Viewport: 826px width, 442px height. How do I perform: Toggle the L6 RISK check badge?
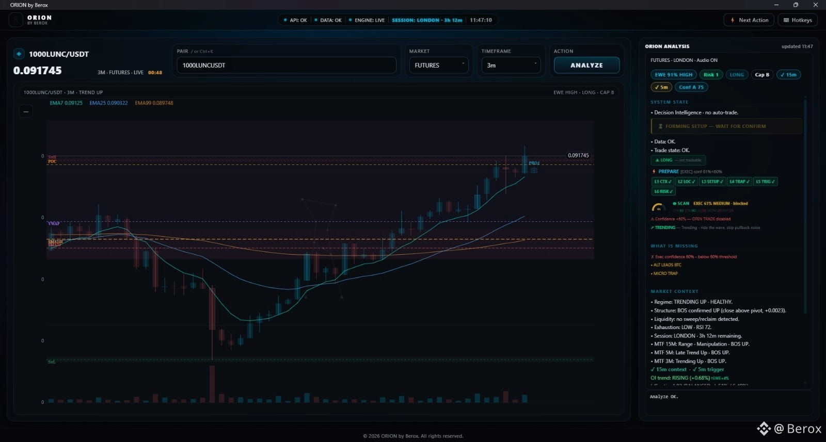[663, 191]
